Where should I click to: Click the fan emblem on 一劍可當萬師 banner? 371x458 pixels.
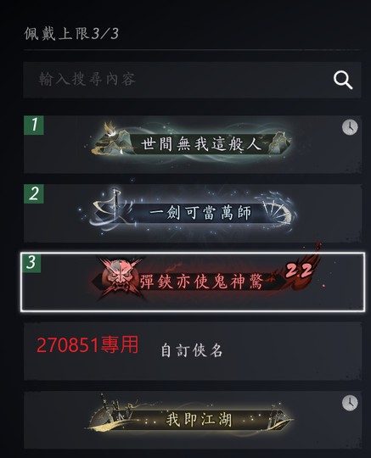tap(277, 209)
